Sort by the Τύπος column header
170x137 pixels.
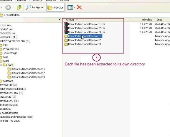pyautogui.click(x=159, y=20)
